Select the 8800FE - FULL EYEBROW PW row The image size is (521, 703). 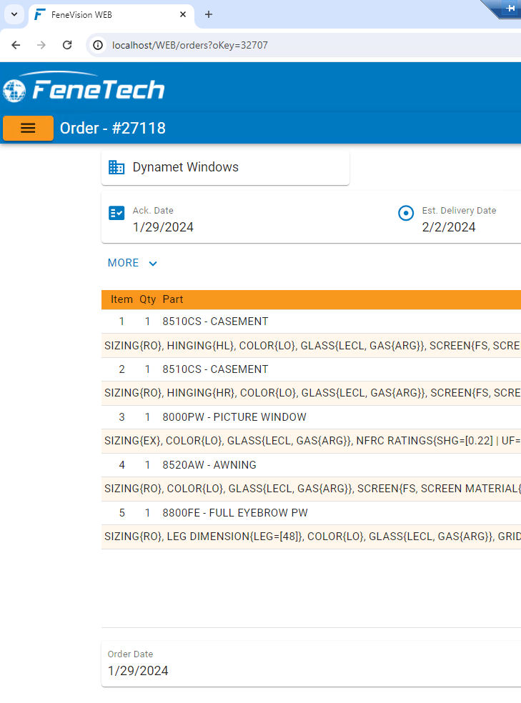(235, 513)
